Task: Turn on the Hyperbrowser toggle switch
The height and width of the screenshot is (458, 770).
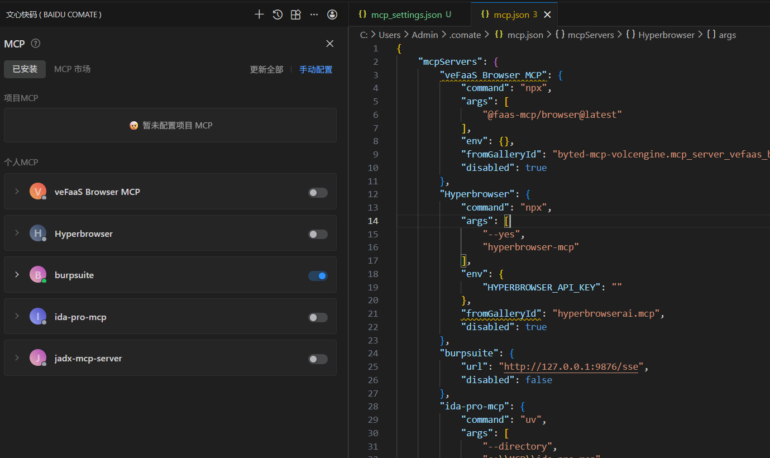Action: [318, 235]
